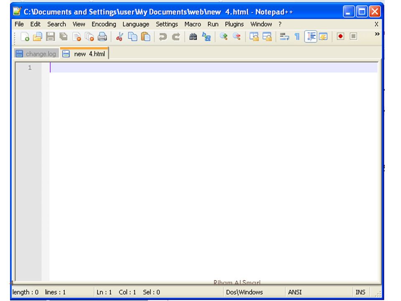Click the Notepad++ title bar icon
This screenshot has width=401, height=301.
pyautogui.click(x=17, y=11)
